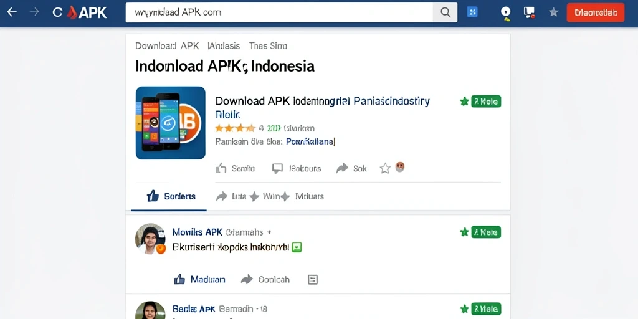Select green square icon in post text
The image size is (638, 319).
point(297,247)
